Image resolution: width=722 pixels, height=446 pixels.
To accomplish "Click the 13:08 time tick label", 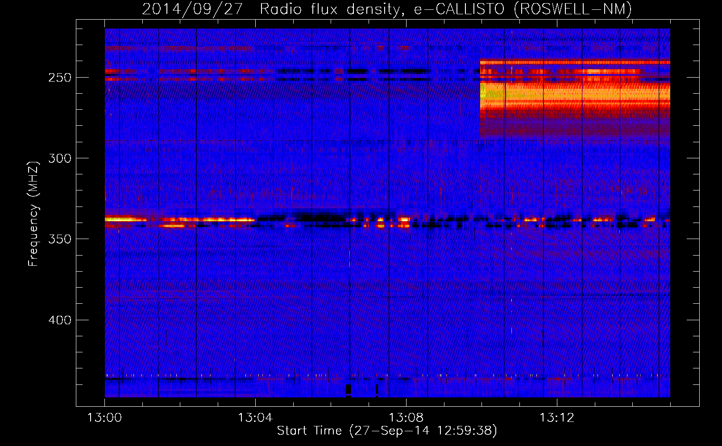I will (406, 418).
